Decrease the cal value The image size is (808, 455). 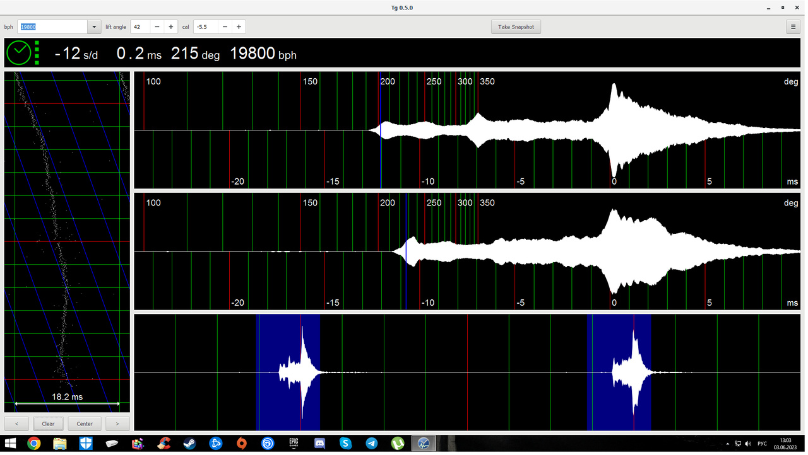tap(225, 27)
